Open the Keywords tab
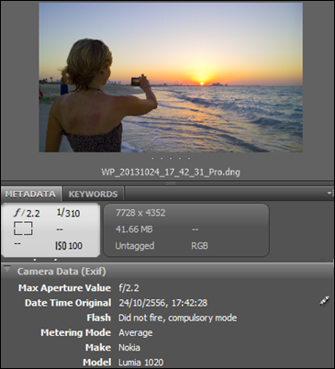 click(x=93, y=194)
